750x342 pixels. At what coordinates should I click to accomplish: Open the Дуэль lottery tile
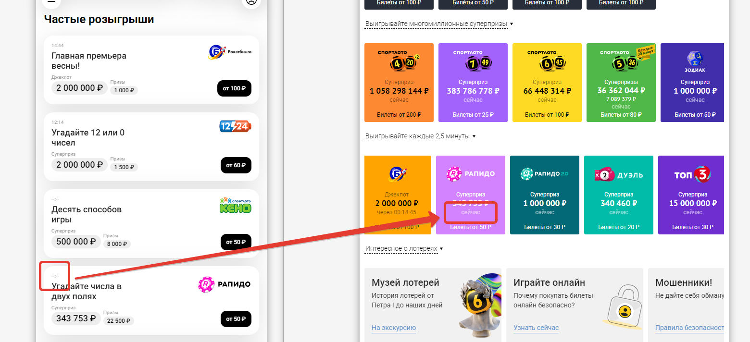618,195
